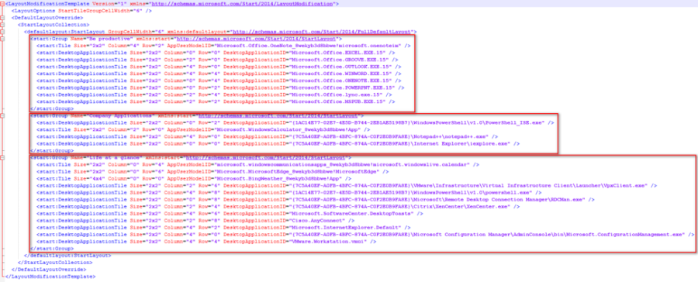This screenshot has height=282, width=698.
Task: Open the LayoutModification schema URL link
Action: (x=243, y=4)
